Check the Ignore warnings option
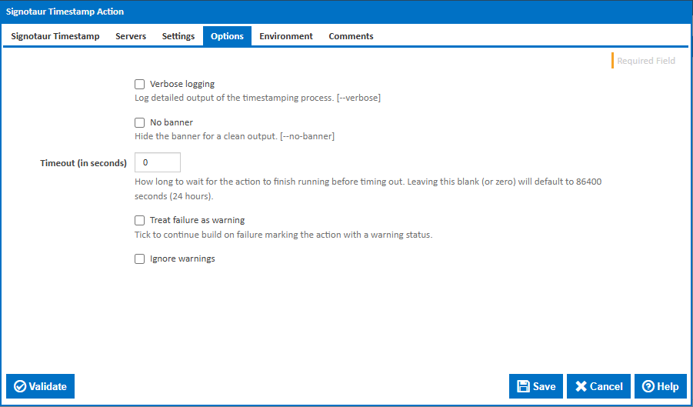The width and height of the screenshot is (693, 407). (x=140, y=259)
